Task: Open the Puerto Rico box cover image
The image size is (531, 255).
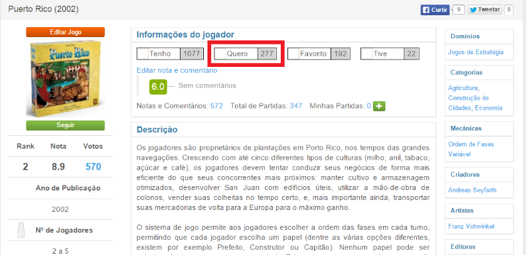Action: [x=65, y=79]
